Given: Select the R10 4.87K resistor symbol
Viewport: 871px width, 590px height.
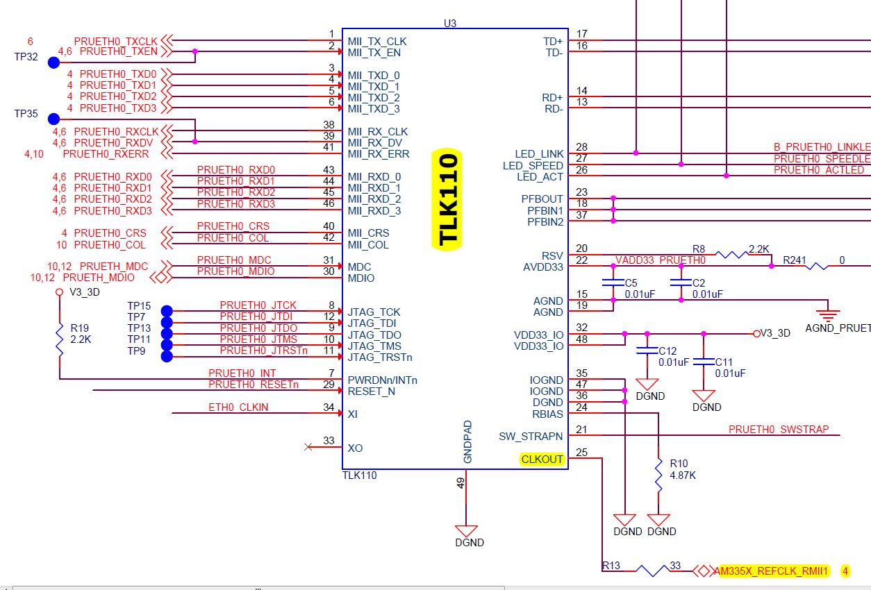Looking at the screenshot, I should 658,475.
